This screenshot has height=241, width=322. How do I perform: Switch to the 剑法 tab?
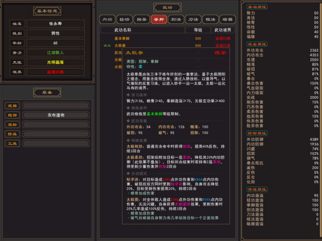(176, 19)
